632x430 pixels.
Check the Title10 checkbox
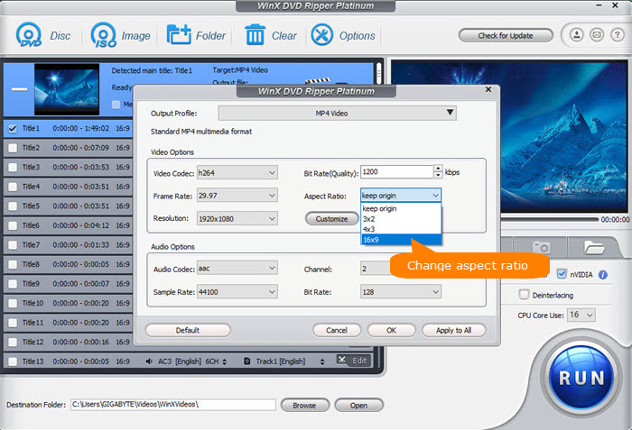point(13,303)
